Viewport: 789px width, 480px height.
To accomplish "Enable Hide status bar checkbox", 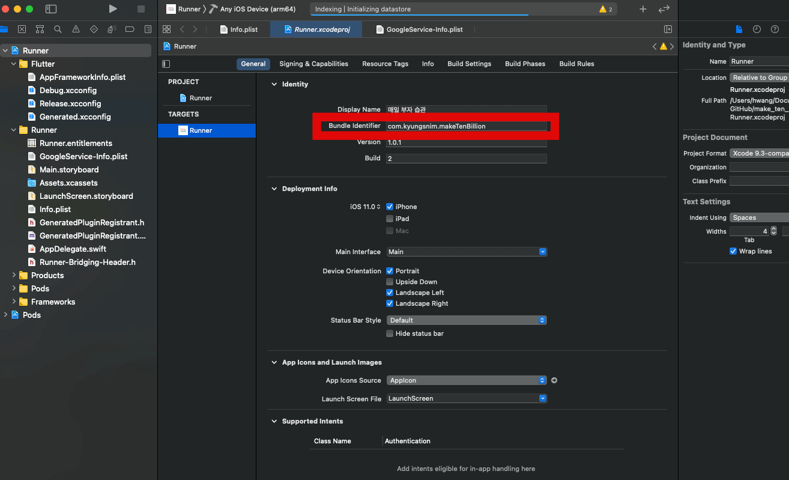I will [x=390, y=333].
